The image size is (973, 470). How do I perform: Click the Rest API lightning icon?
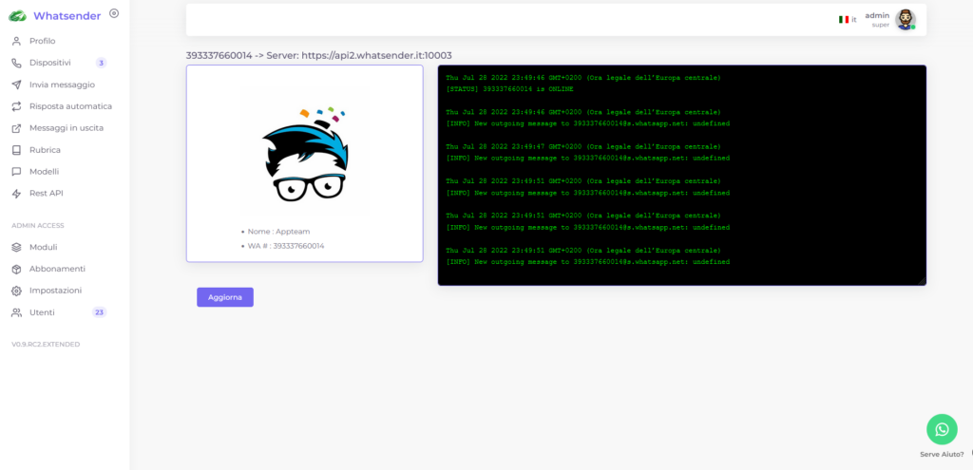17,194
